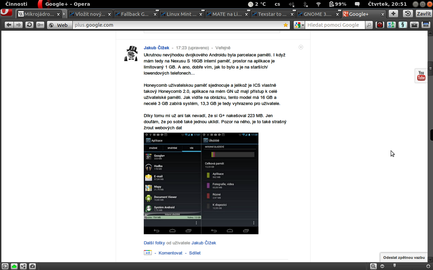Open the cs keyboard layout indicator
This screenshot has height=270, width=433.
click(x=277, y=4)
